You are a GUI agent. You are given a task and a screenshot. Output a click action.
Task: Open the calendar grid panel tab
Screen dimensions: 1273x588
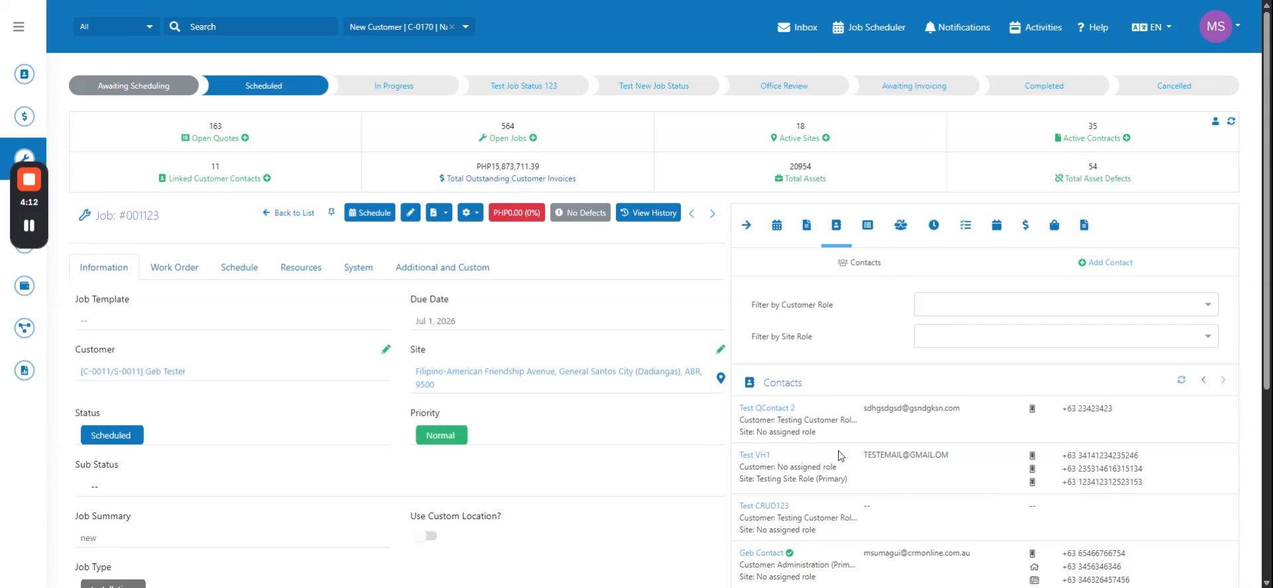point(777,225)
